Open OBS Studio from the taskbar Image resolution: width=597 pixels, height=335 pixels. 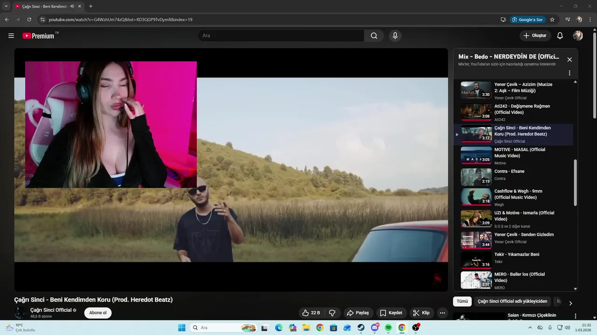tap(416, 328)
